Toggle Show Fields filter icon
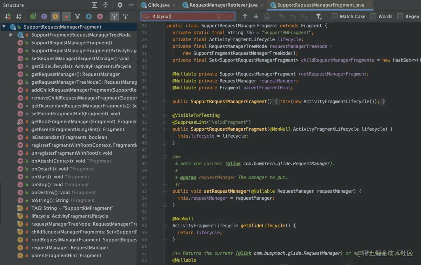 click(55, 17)
